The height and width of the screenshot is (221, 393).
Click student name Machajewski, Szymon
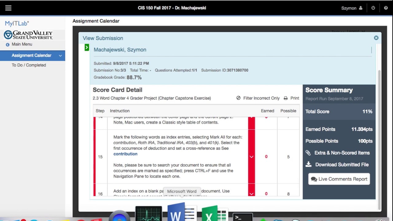(x=120, y=50)
